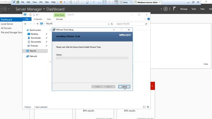Open Downloads in Quick access
The height and width of the screenshot is (119, 212).
36,38
